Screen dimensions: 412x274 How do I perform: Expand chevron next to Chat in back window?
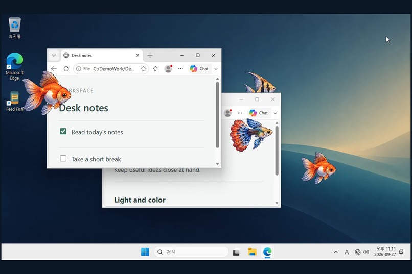click(x=276, y=113)
